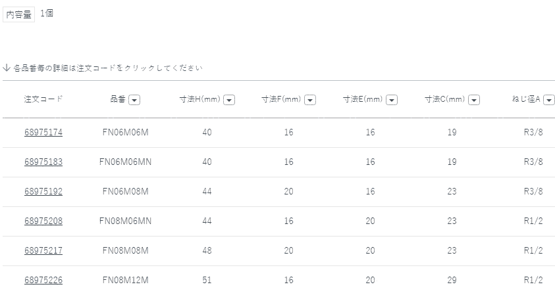555x295 pixels.
Task: View details for order code 68975217
Action: (x=43, y=251)
